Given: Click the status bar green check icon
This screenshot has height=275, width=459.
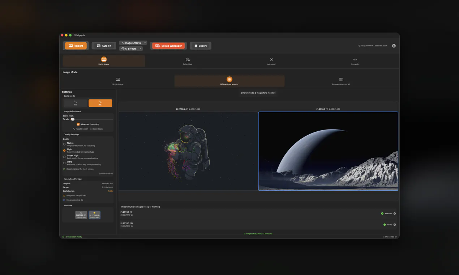Looking at the screenshot, I should point(63,237).
